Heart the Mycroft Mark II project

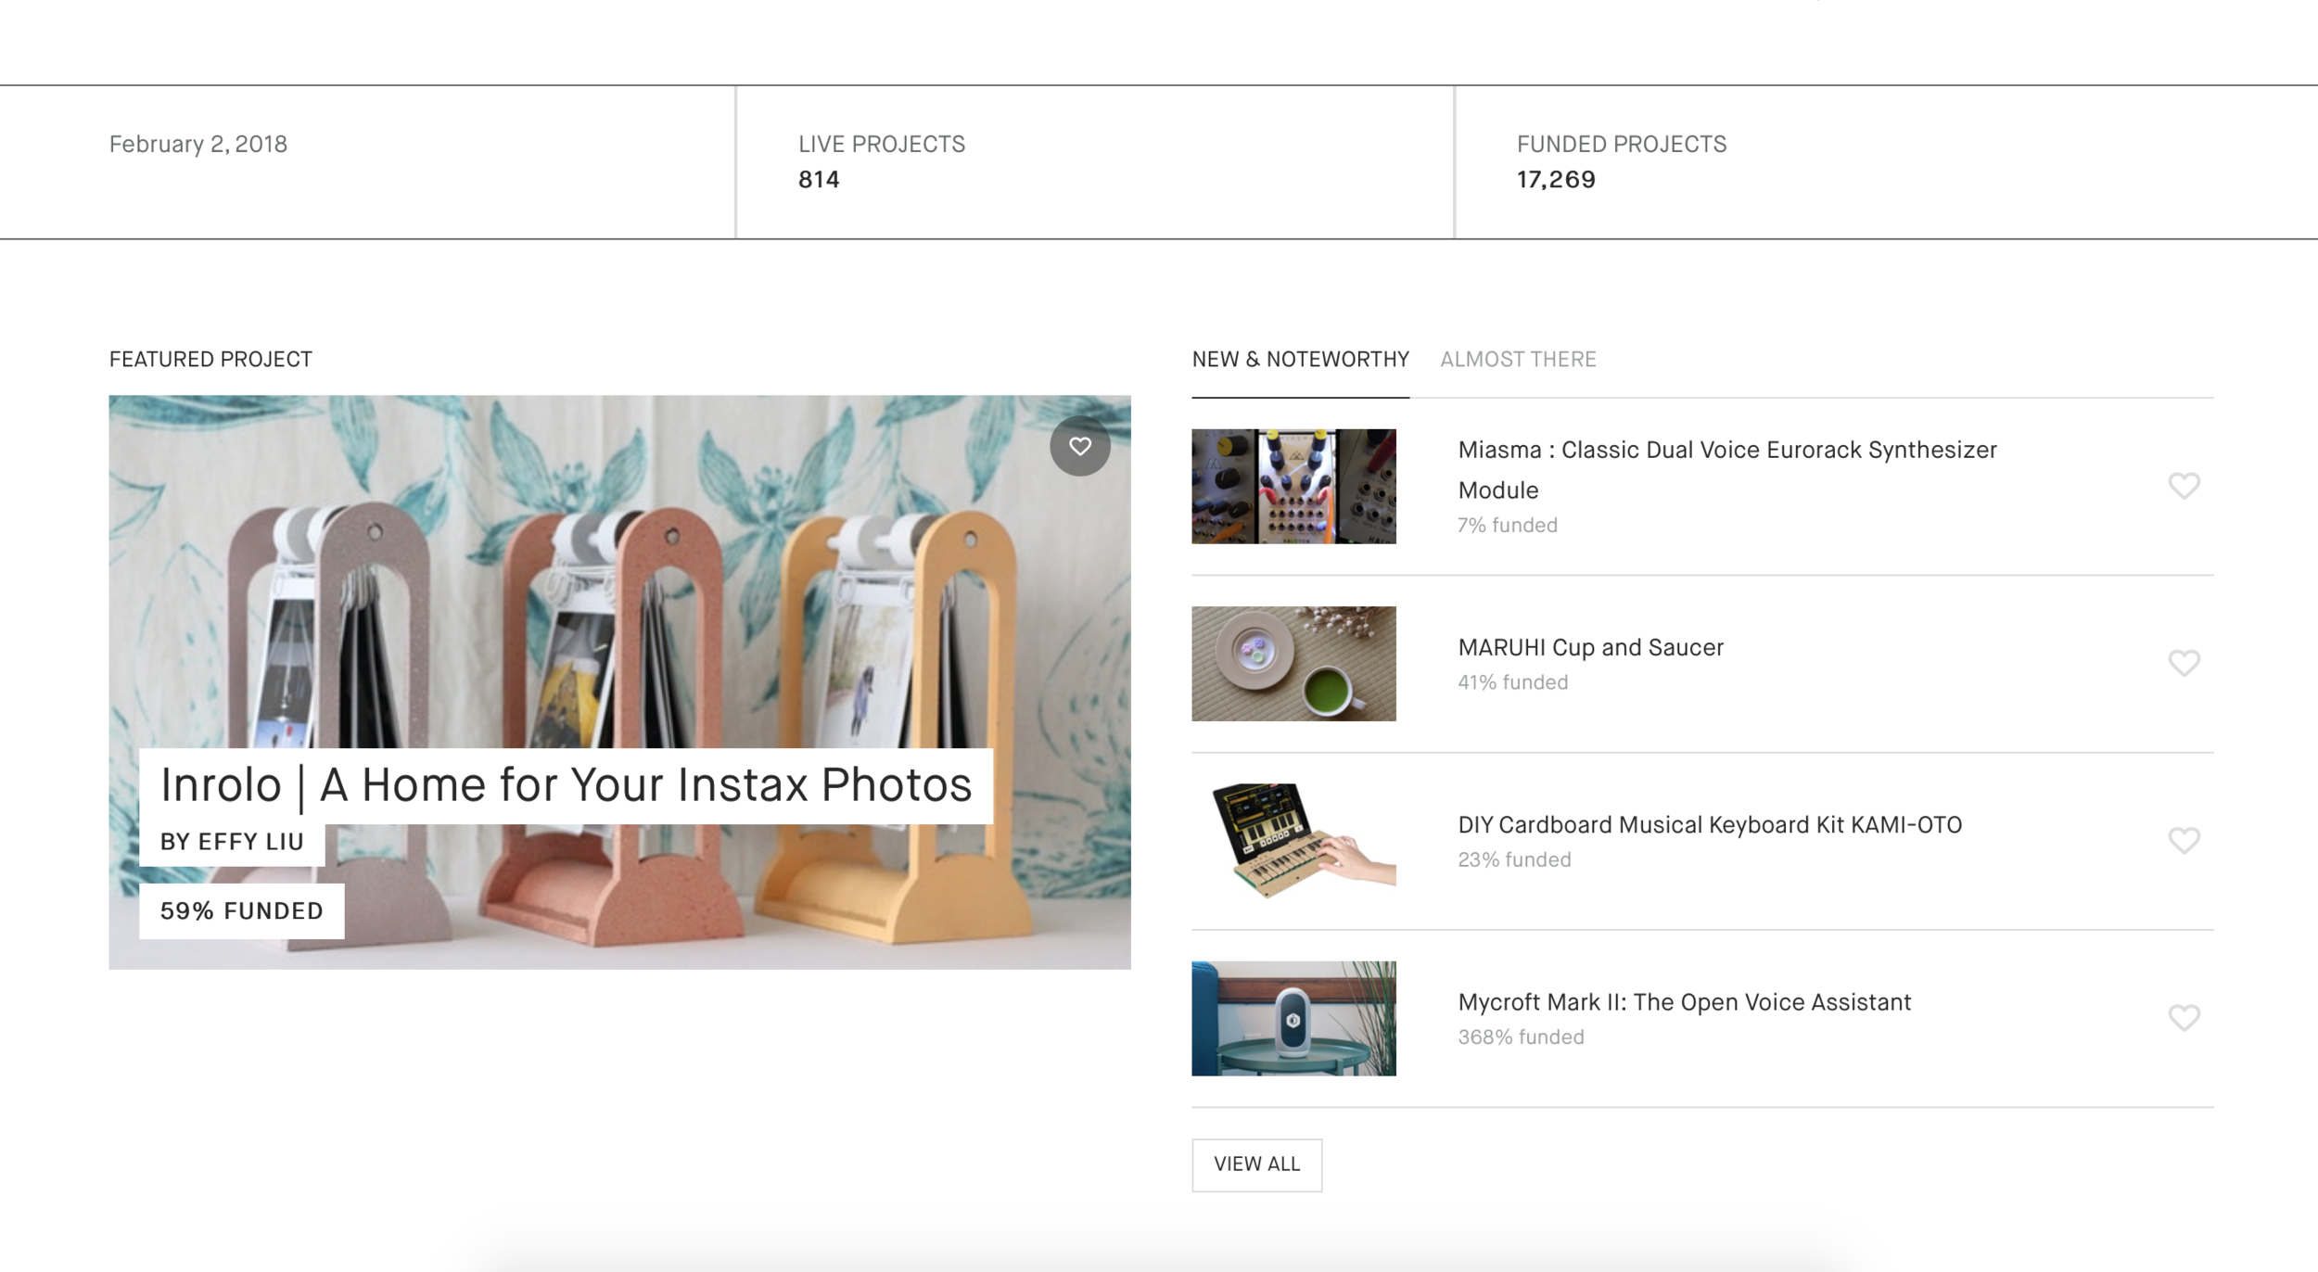(2184, 1017)
